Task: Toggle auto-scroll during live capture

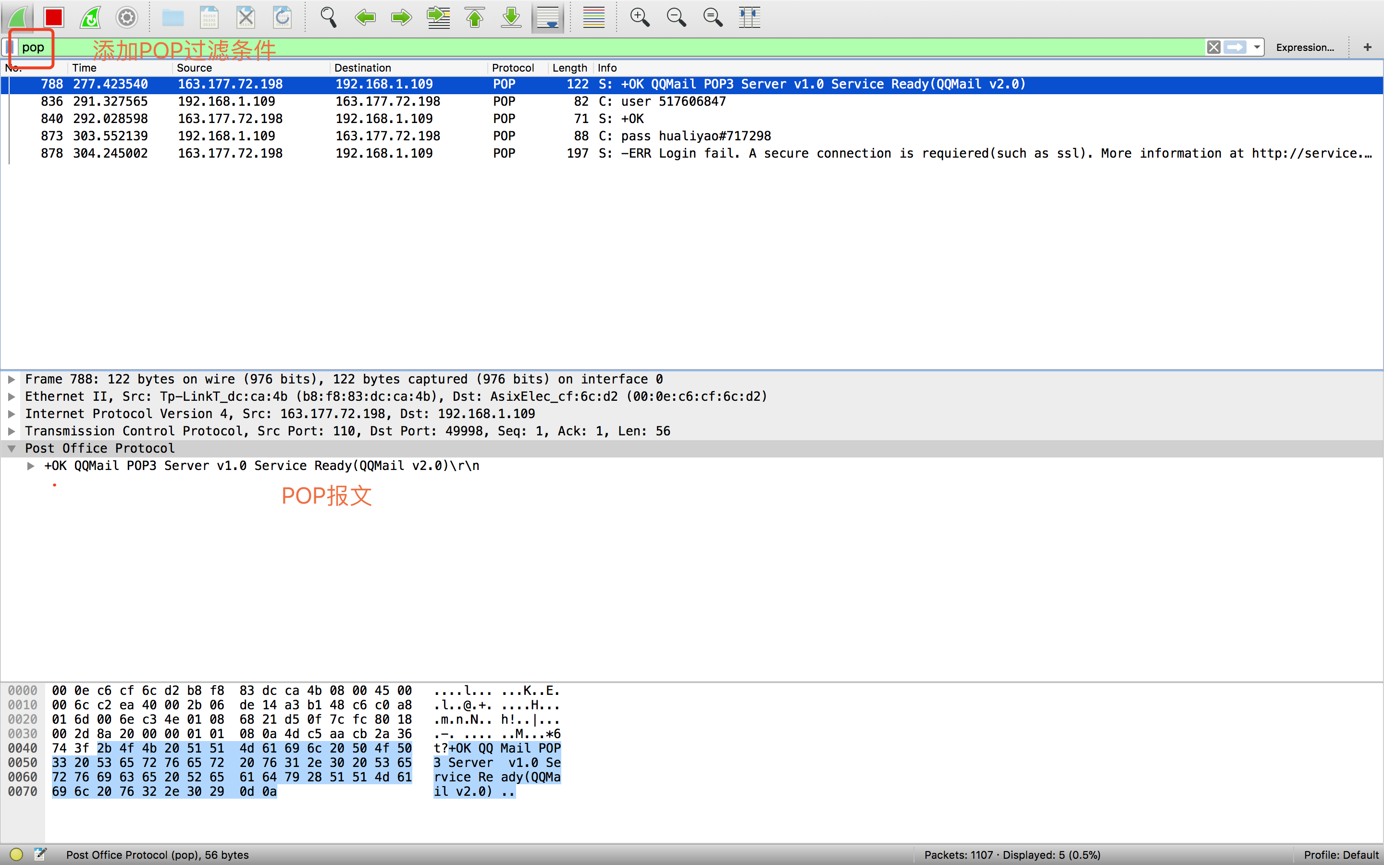Action: [548, 17]
